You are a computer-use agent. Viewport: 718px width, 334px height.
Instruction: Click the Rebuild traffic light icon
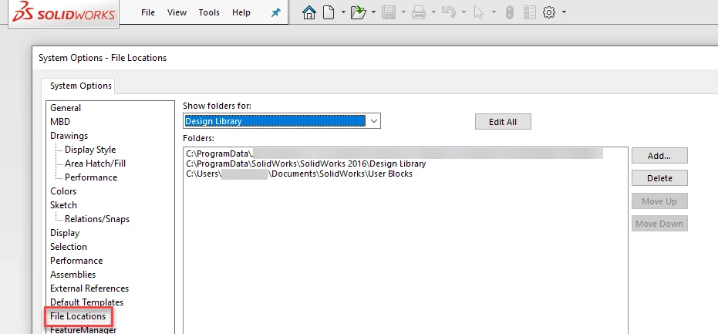tap(509, 12)
